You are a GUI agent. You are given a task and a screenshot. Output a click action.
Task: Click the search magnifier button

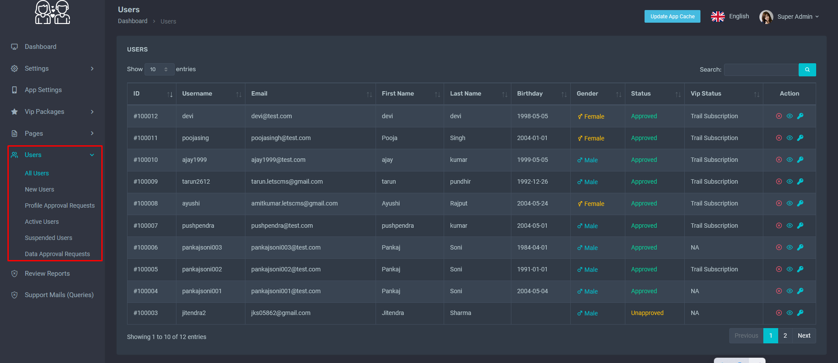pyautogui.click(x=807, y=70)
